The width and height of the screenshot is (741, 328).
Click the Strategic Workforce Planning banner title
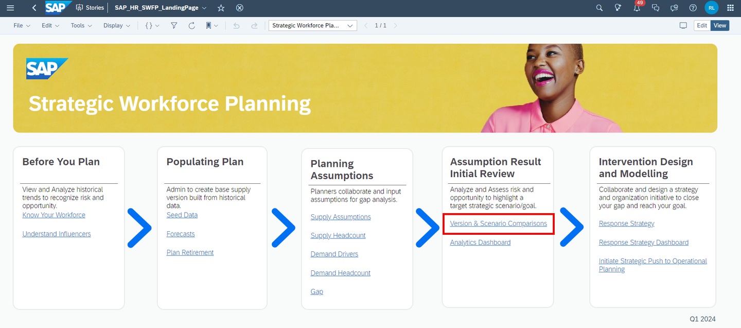[170, 103]
